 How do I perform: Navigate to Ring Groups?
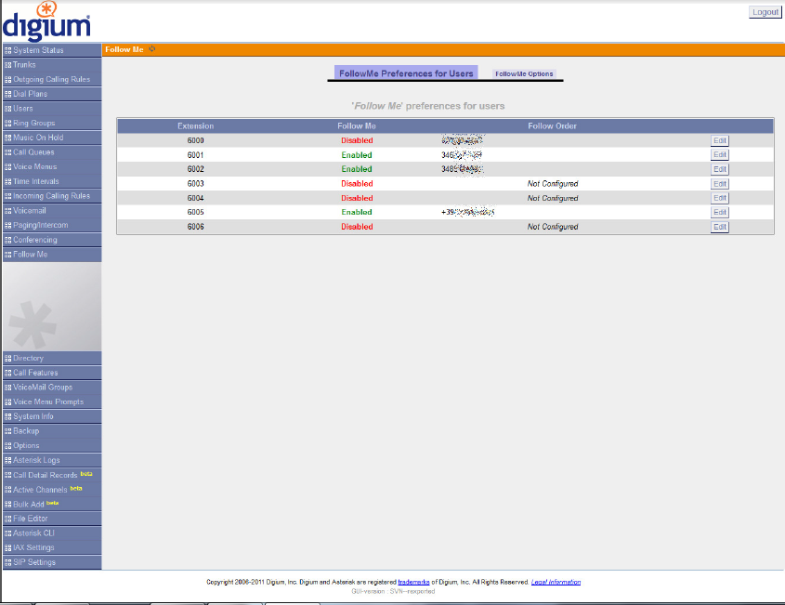(52, 123)
